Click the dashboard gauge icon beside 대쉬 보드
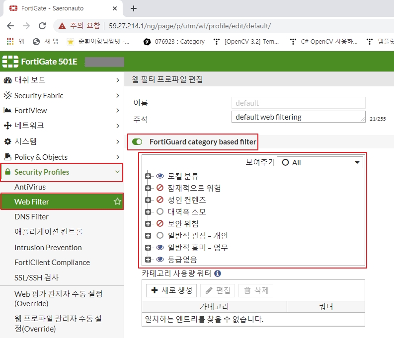Screen dimensions: 394x338 8,80
